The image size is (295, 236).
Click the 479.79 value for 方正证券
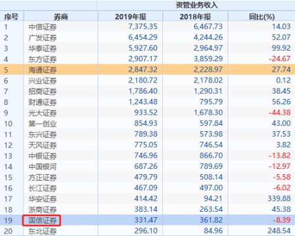[x=146, y=177]
